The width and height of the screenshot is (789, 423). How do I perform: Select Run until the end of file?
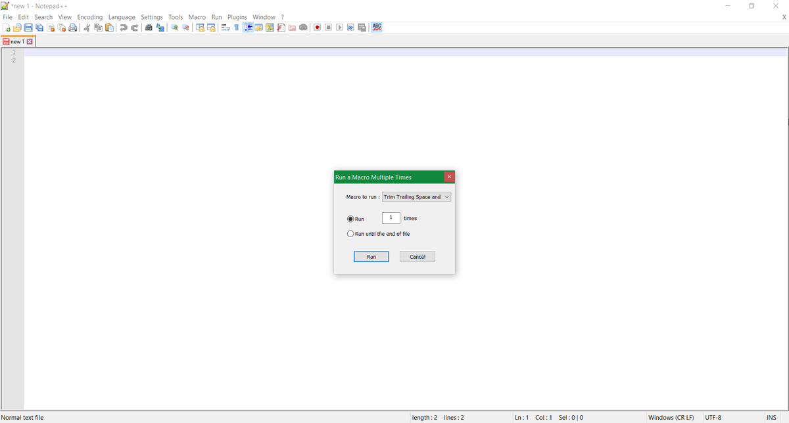click(x=350, y=234)
